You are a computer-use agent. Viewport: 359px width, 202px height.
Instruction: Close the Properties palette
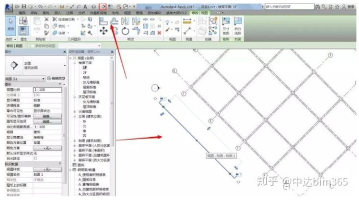tap(65, 52)
